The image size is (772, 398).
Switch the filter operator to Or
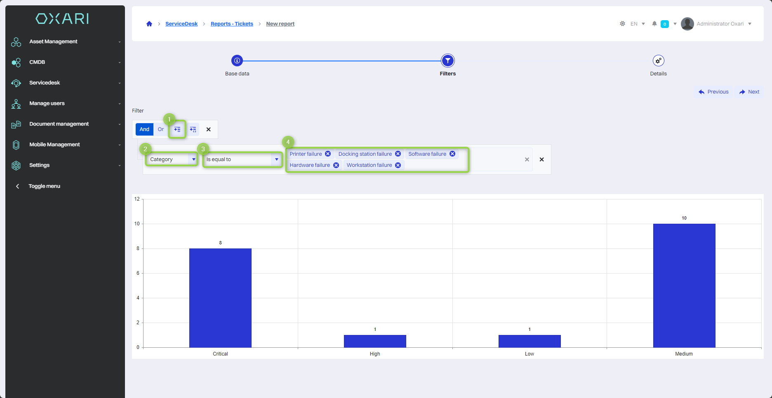coord(161,129)
